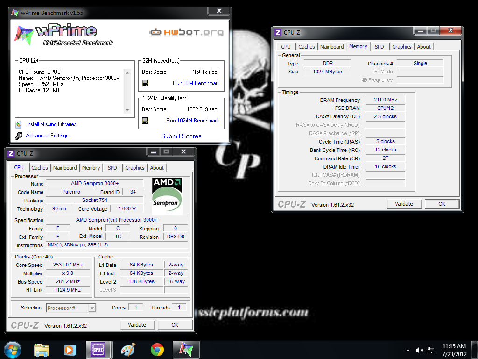
Task: Click the AMD Sempron logo in CPU-Z
Action: point(167,196)
